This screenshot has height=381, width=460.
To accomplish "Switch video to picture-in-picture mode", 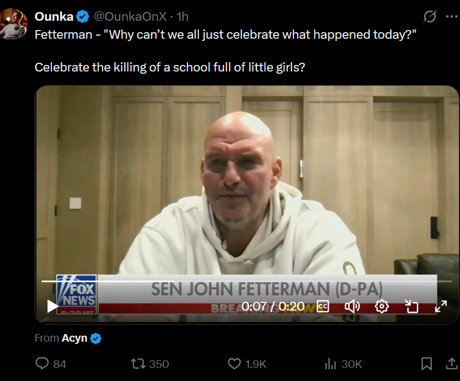I will pos(411,306).
